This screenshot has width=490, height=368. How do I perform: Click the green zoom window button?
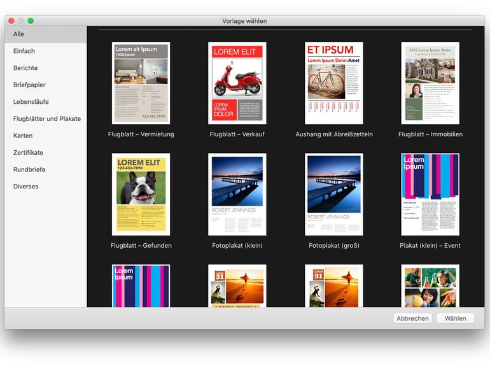tap(31, 21)
